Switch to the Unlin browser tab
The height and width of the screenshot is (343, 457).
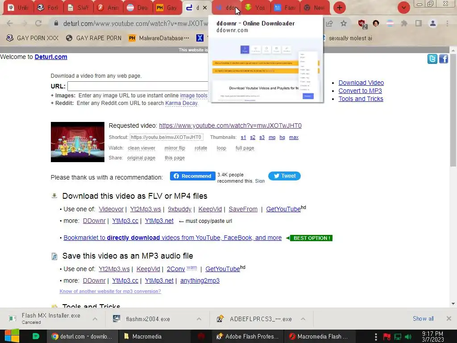click(x=19, y=8)
